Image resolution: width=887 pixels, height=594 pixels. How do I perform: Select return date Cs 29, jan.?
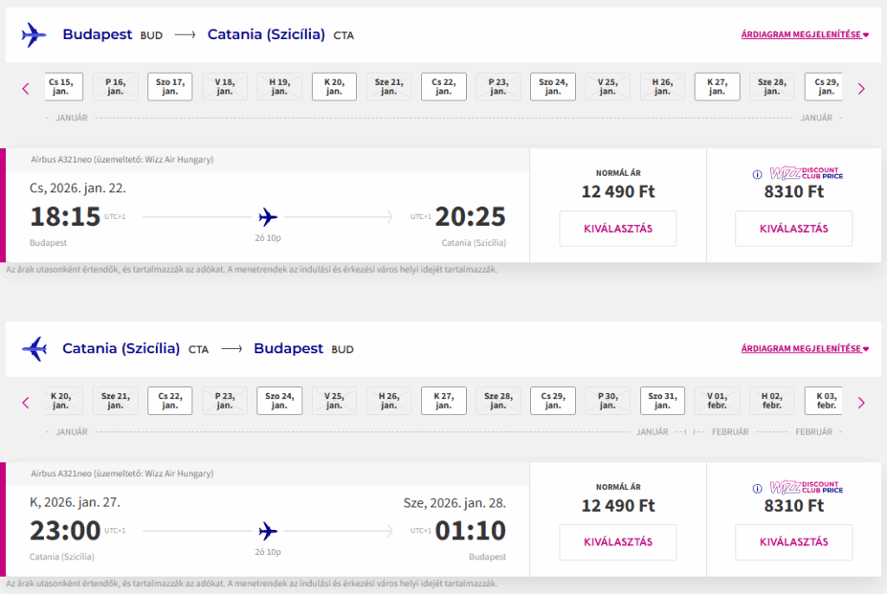(x=553, y=401)
